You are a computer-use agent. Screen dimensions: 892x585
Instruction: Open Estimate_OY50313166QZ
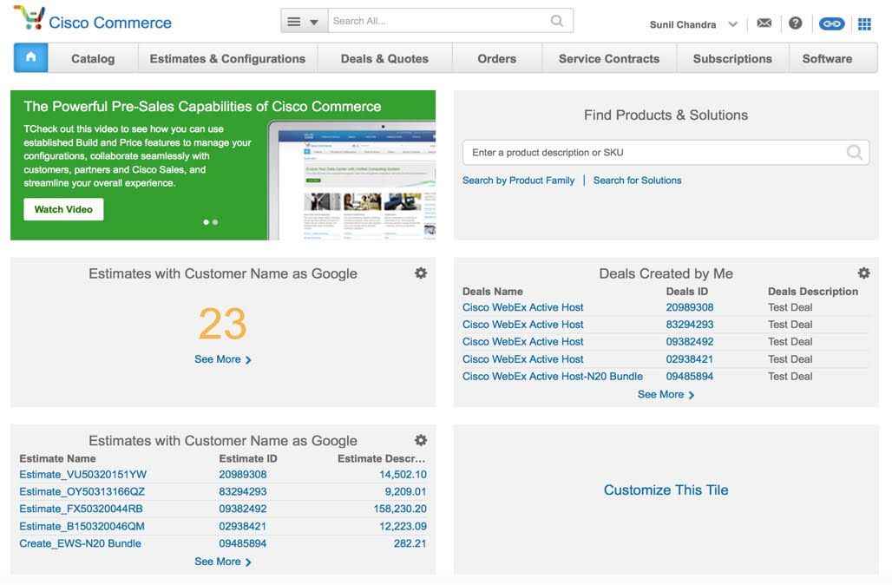click(x=82, y=491)
